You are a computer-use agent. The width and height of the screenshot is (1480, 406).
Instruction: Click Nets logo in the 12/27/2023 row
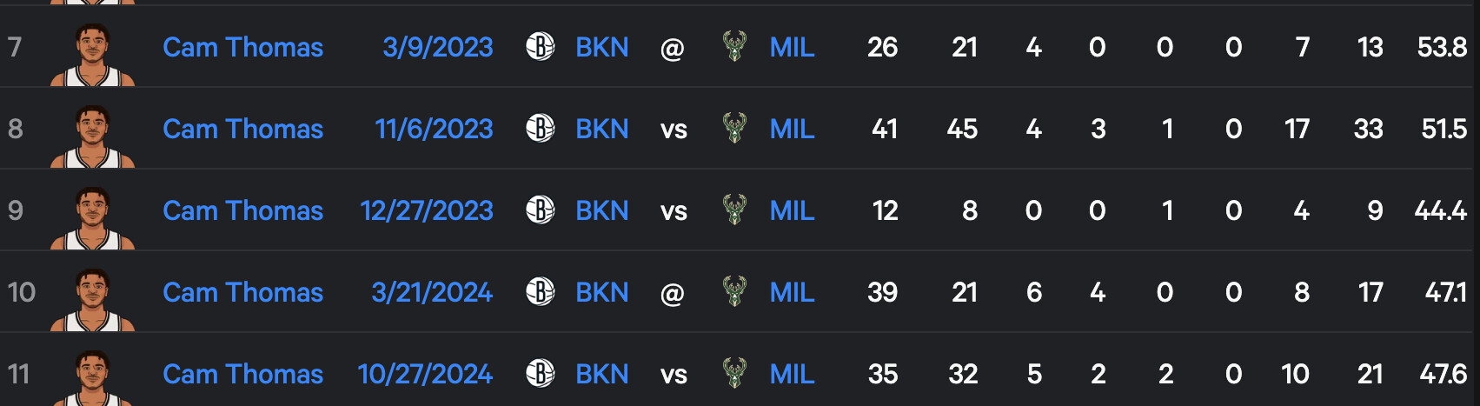pos(540,210)
